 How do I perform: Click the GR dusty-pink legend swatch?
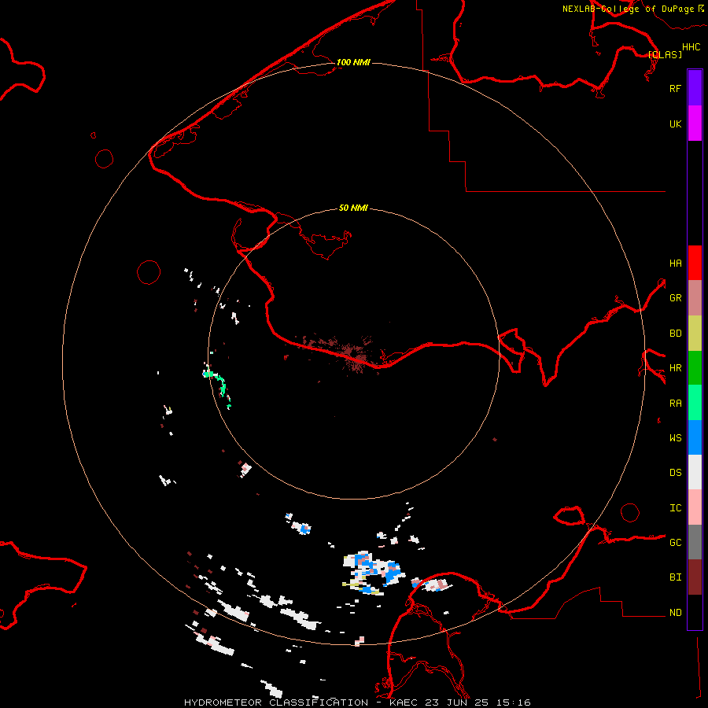(695, 298)
